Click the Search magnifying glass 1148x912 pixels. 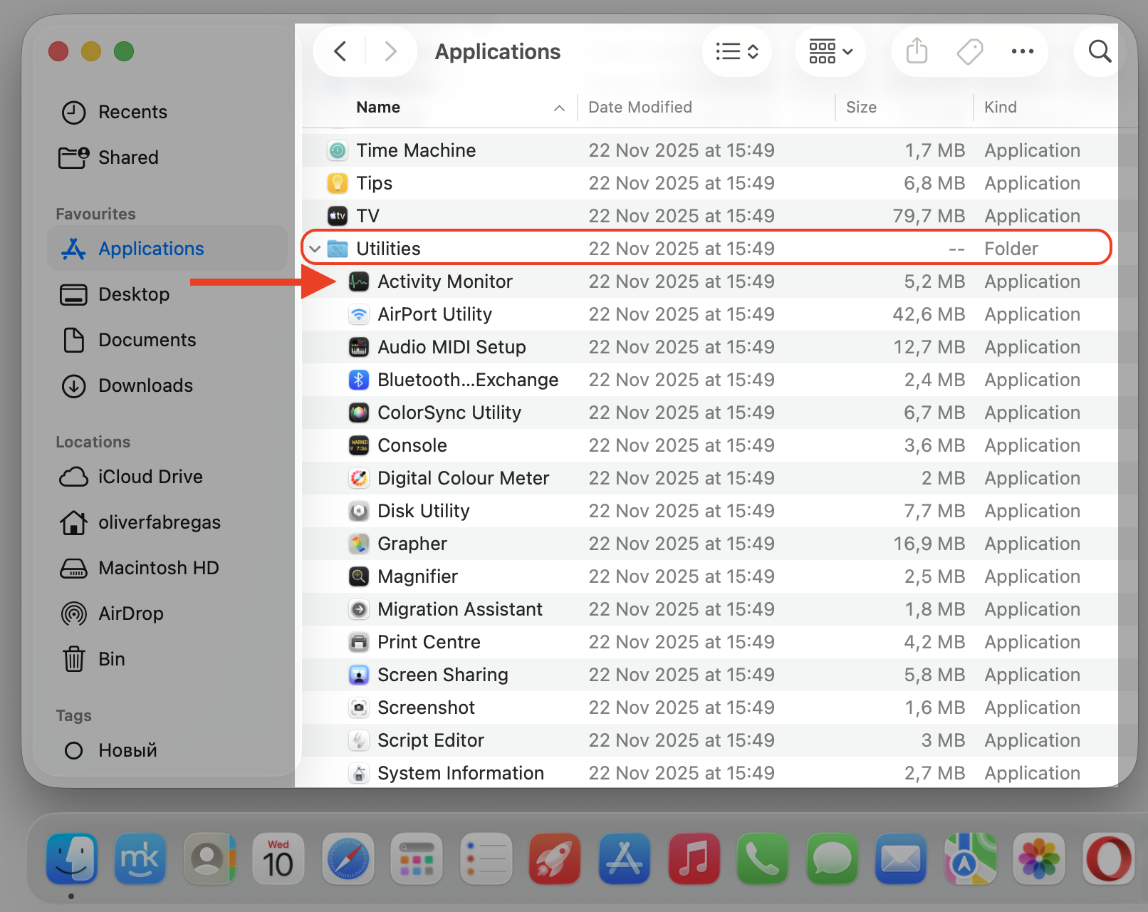point(1100,51)
